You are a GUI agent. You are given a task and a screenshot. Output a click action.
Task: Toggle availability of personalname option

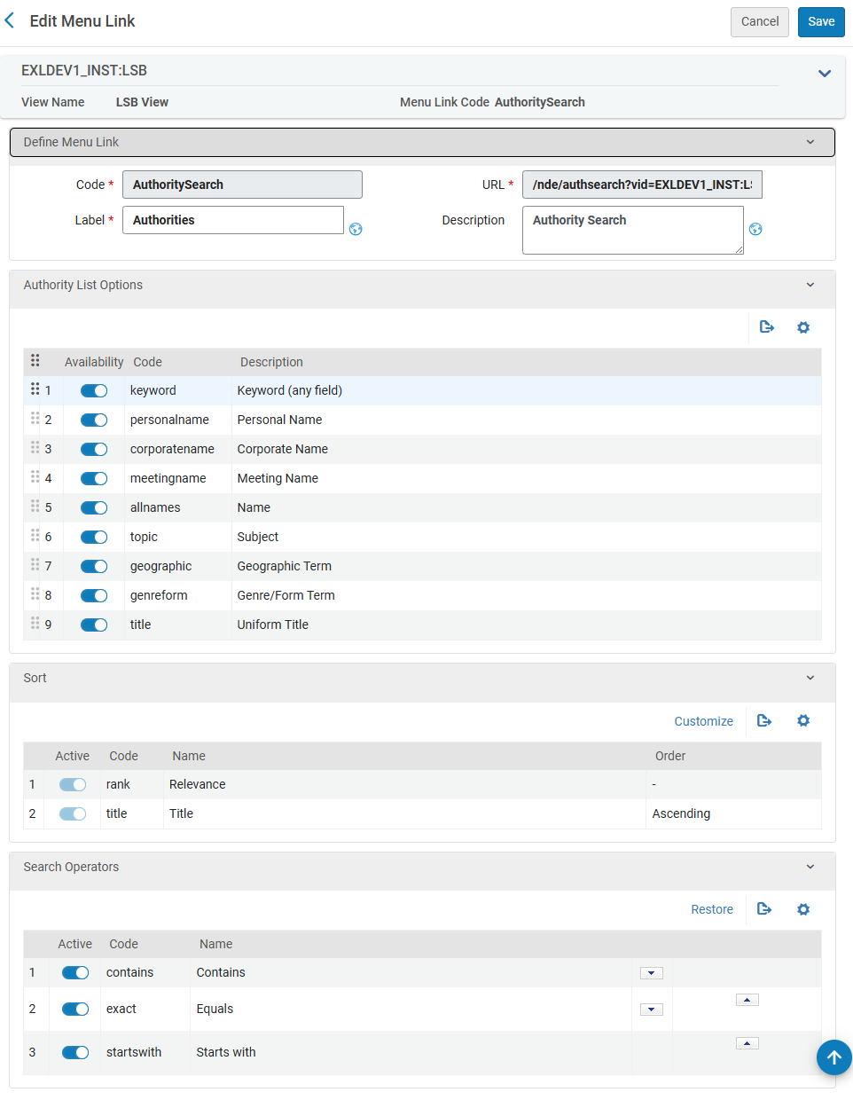[x=94, y=420]
